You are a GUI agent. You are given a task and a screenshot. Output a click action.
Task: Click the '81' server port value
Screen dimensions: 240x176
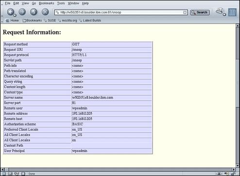(x=74, y=103)
